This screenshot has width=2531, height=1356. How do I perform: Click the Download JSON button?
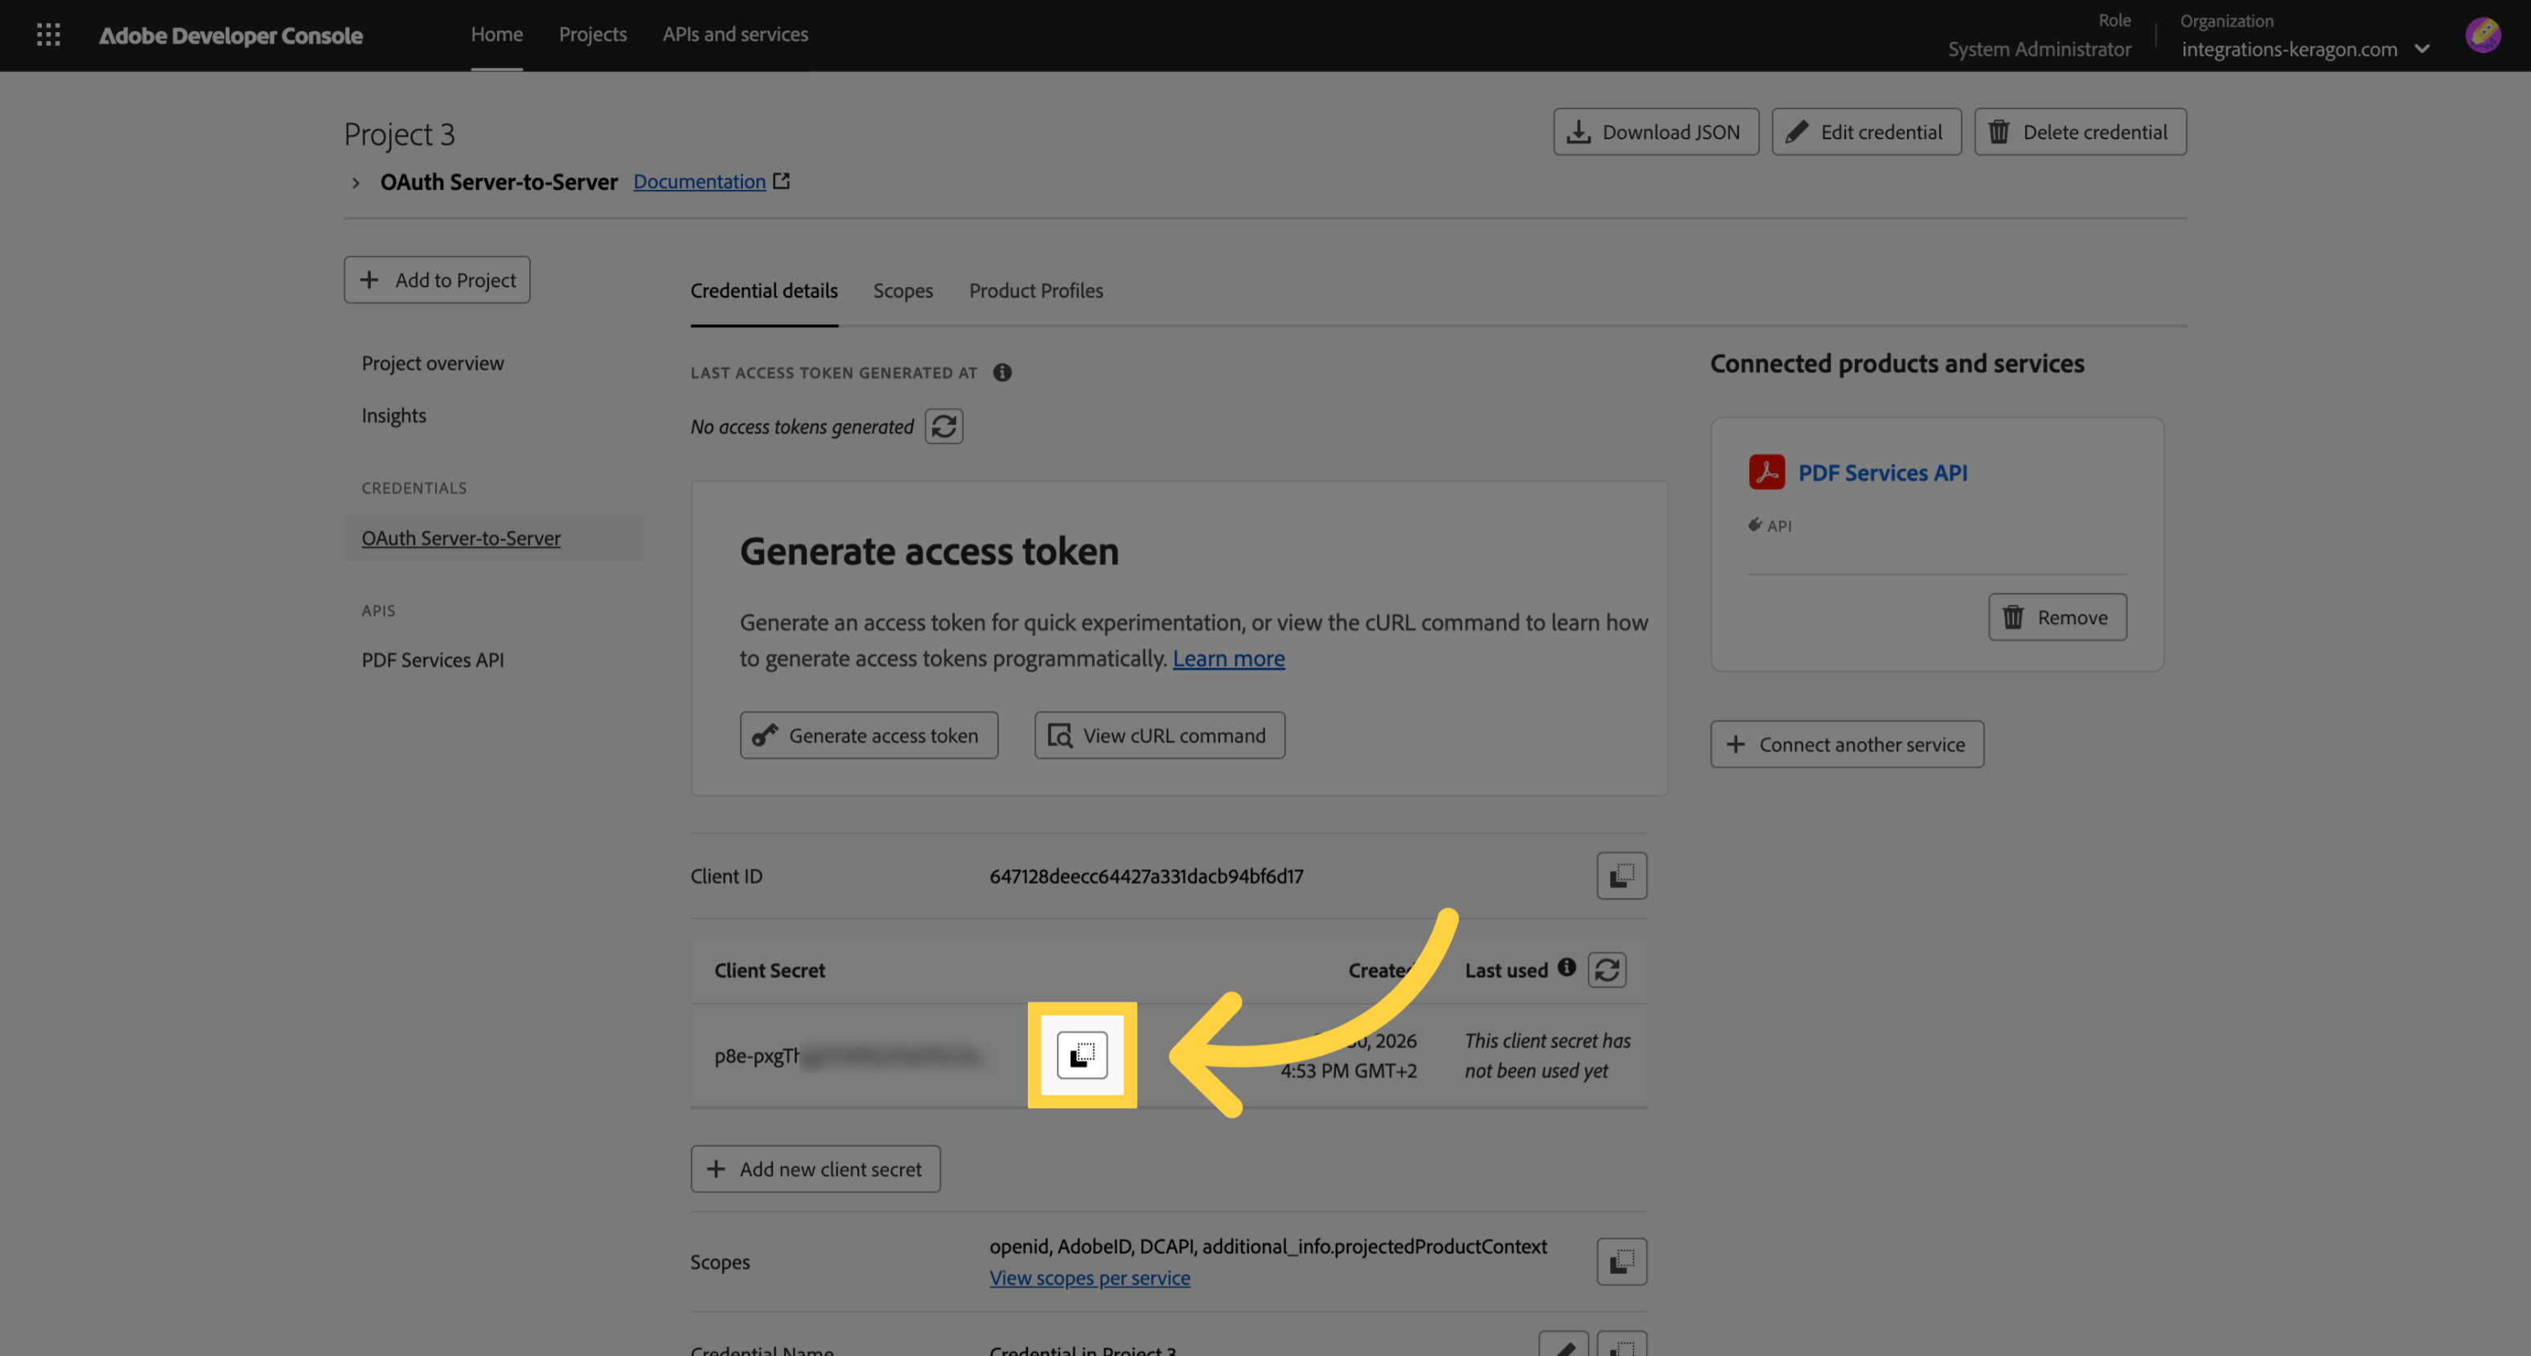[1655, 132]
